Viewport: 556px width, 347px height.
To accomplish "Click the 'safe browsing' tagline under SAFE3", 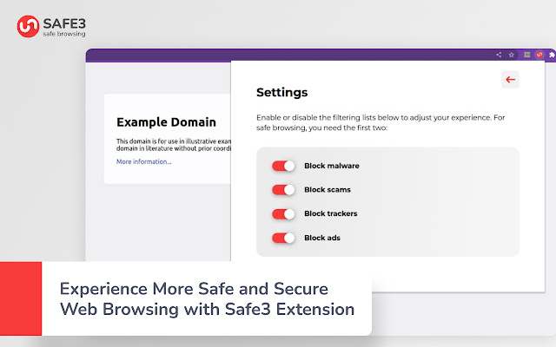I will 64,34.
